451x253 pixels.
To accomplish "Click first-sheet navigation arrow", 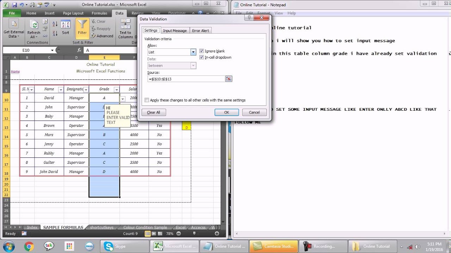I will pos(5,227).
